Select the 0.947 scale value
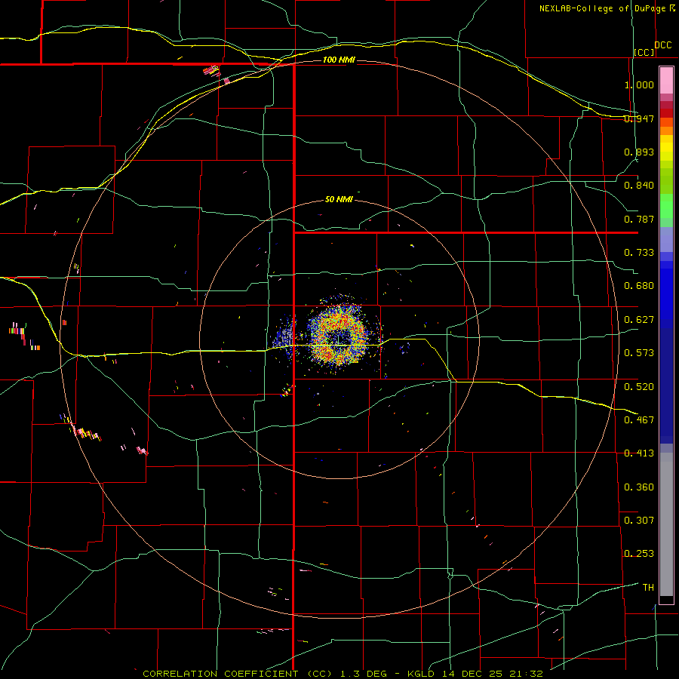This screenshot has width=679, height=679. pyautogui.click(x=639, y=118)
